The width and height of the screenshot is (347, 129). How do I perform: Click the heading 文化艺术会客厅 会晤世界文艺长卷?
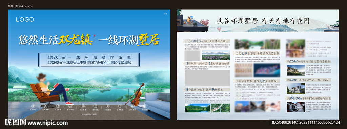click(x=258, y=53)
